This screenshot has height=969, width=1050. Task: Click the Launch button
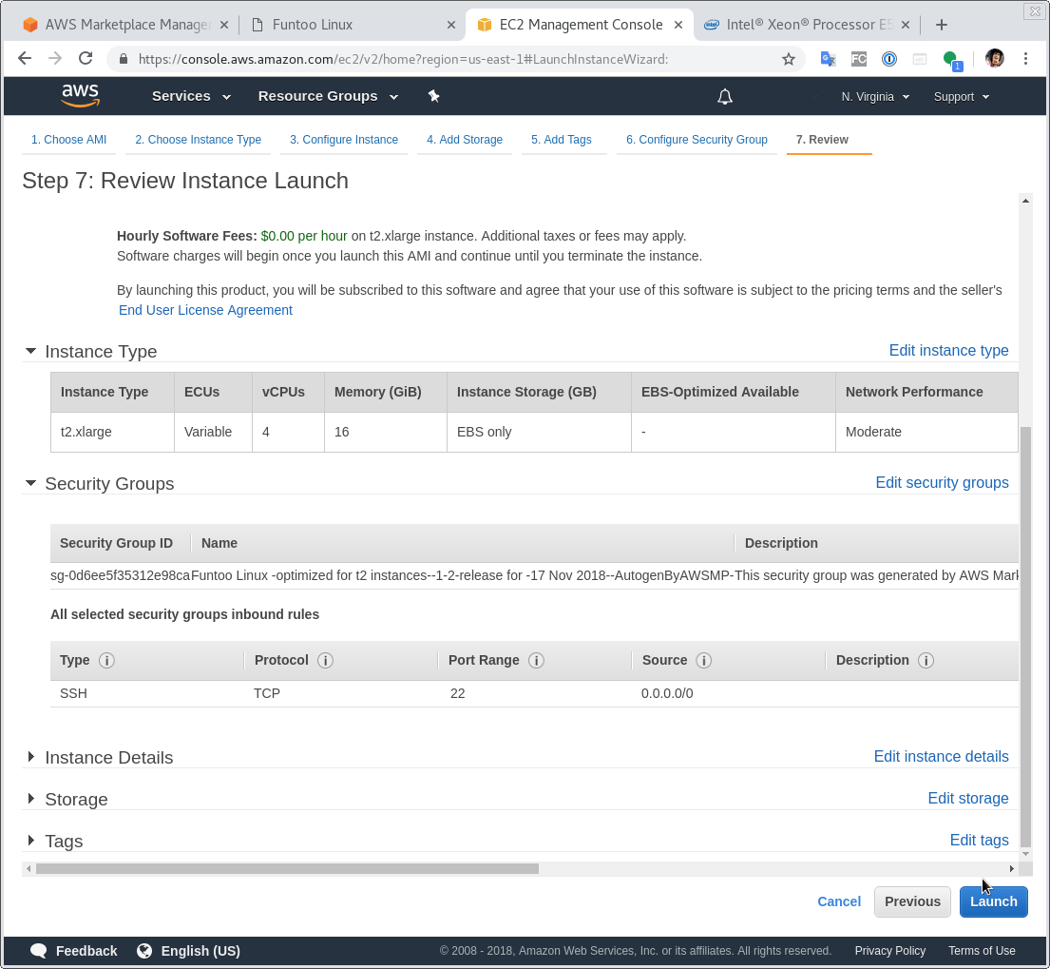coord(994,901)
